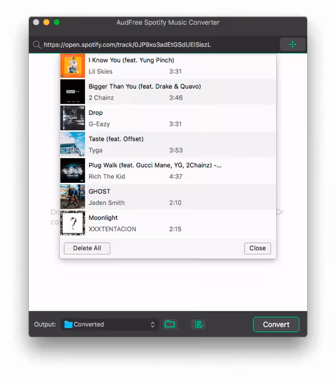This screenshot has width=336, height=378.
Task: Open the converted history list icon
Action: 198,324
